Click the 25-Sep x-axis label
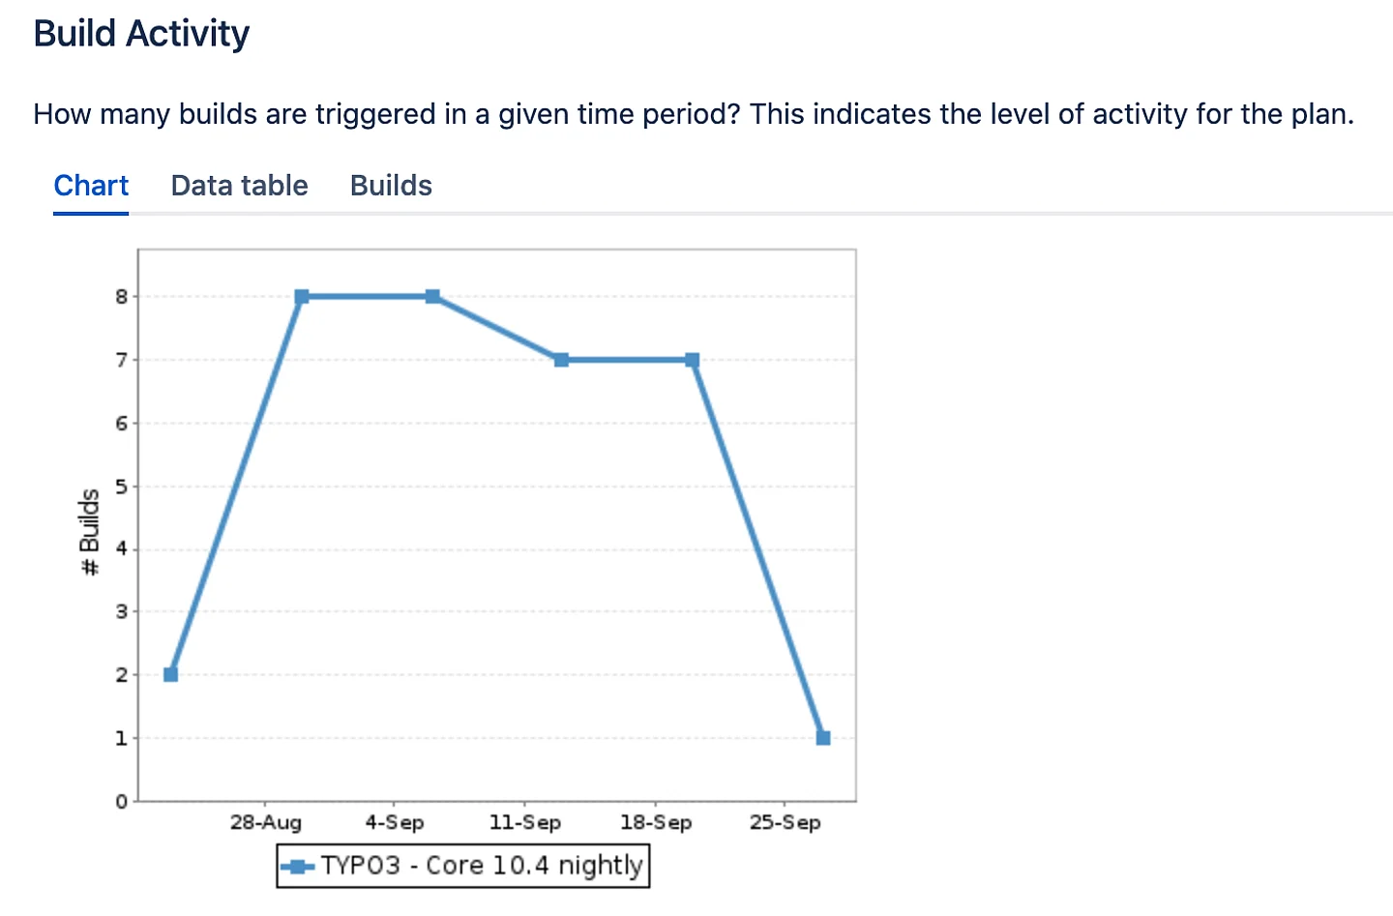 (x=785, y=823)
